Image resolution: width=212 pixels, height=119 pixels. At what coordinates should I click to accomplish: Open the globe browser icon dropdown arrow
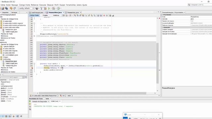click(39, 8)
